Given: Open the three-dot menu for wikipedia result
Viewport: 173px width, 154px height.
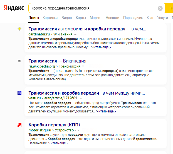Looking at the screenshot, I should (84, 66).
